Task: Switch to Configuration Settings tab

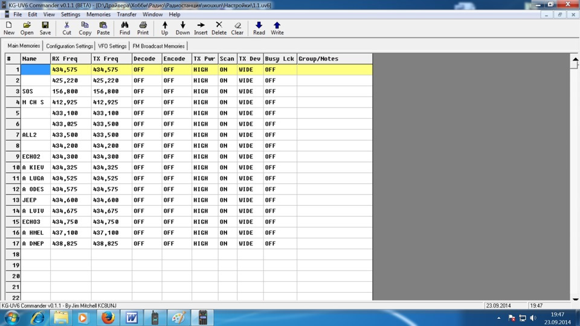Action: (x=69, y=46)
